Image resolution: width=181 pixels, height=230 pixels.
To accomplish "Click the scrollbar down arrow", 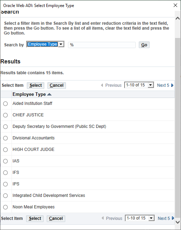I will pyautogui.click(x=178, y=222).
